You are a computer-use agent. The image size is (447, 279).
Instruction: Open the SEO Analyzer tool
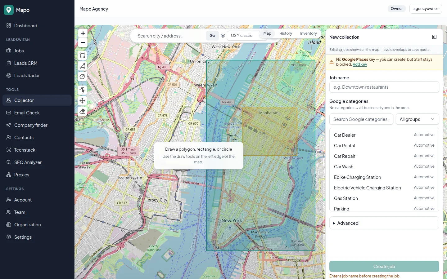coord(37,162)
